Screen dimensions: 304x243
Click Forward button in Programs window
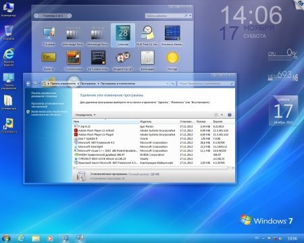(x=35, y=84)
